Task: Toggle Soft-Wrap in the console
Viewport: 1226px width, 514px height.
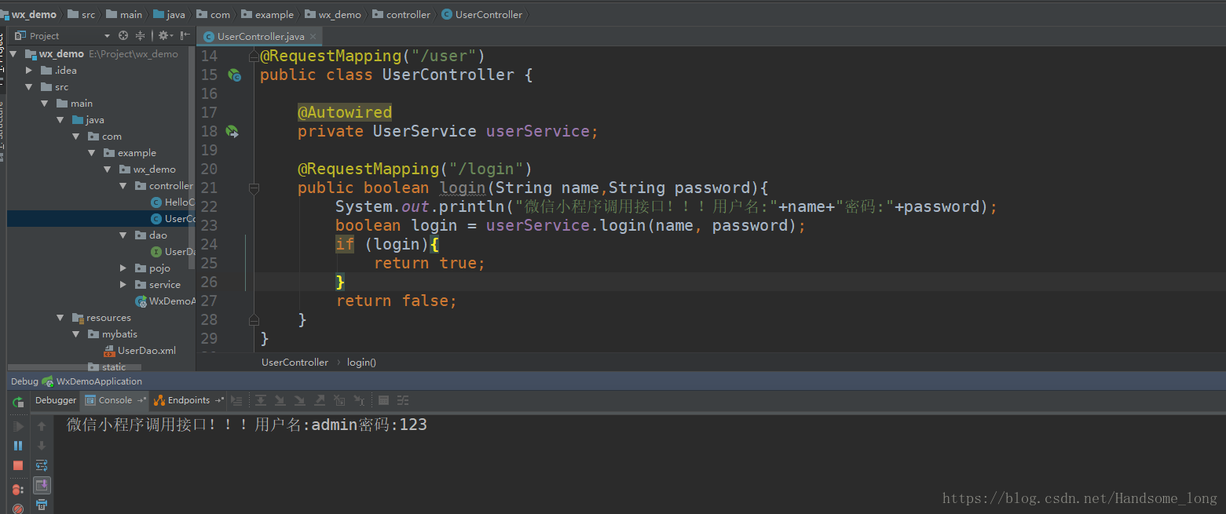Action: click(42, 465)
